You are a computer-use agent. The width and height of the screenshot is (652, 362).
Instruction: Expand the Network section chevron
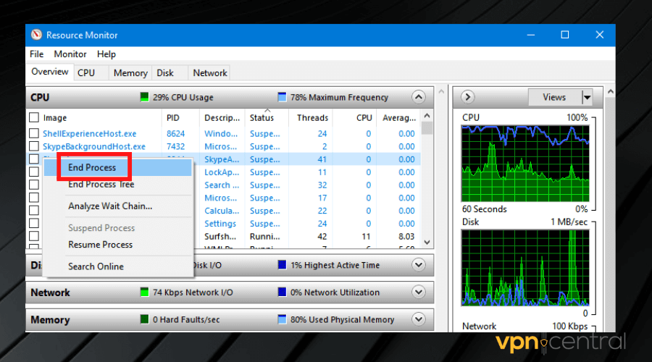(x=418, y=292)
